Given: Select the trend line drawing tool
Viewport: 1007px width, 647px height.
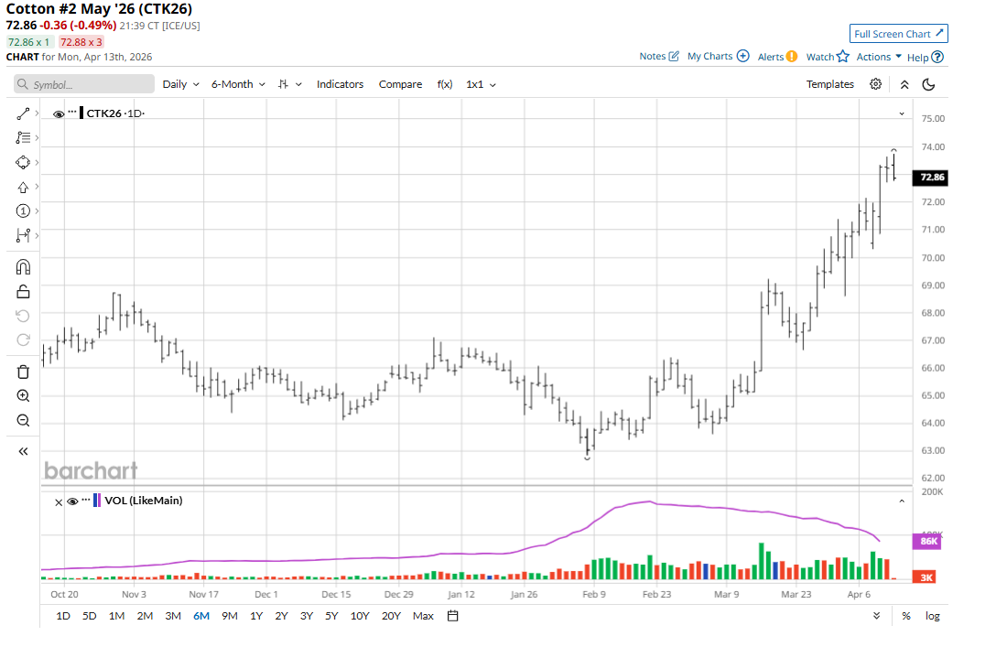Looking at the screenshot, I should tap(24, 113).
